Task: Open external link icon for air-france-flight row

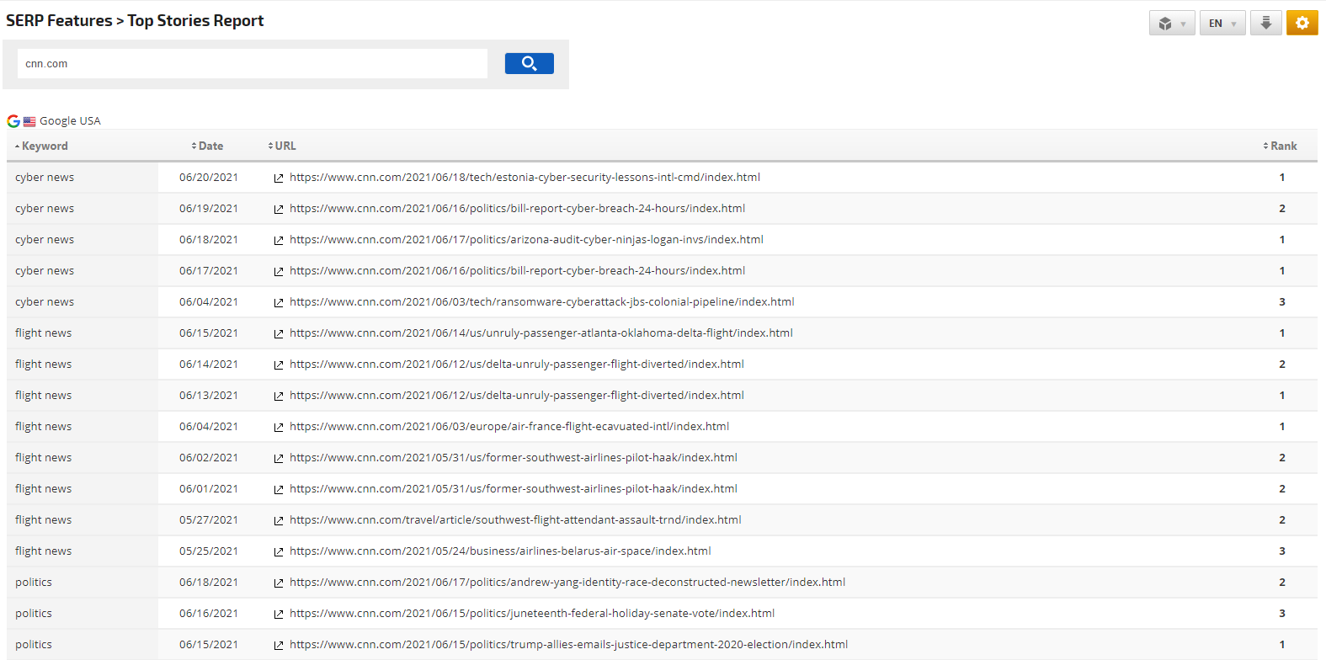Action: 279,428
